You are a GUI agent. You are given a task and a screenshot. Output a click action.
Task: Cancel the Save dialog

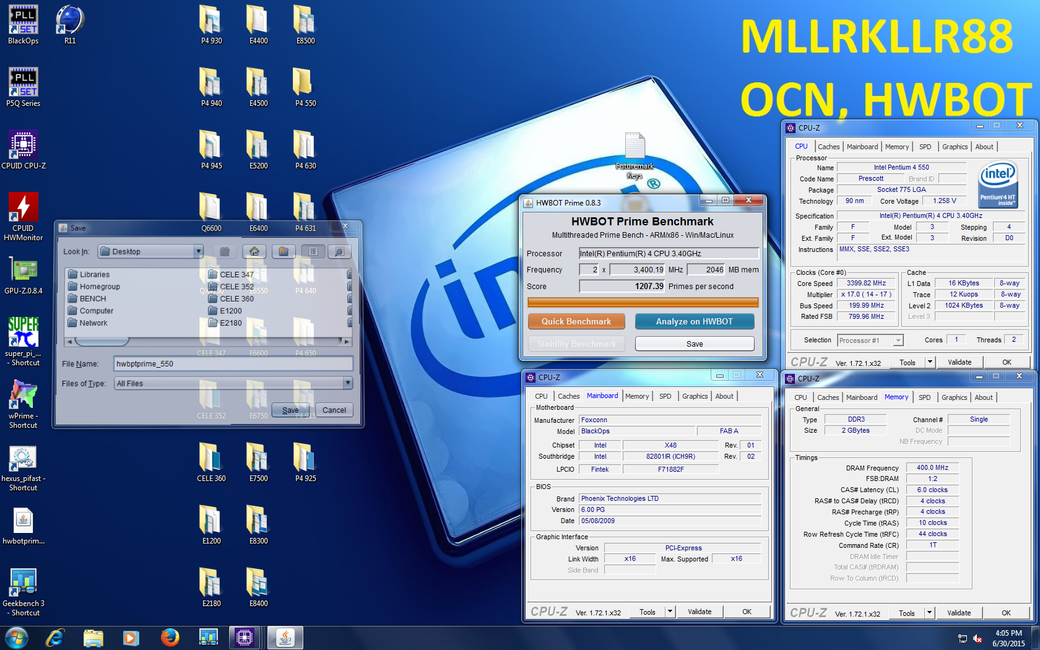click(334, 410)
